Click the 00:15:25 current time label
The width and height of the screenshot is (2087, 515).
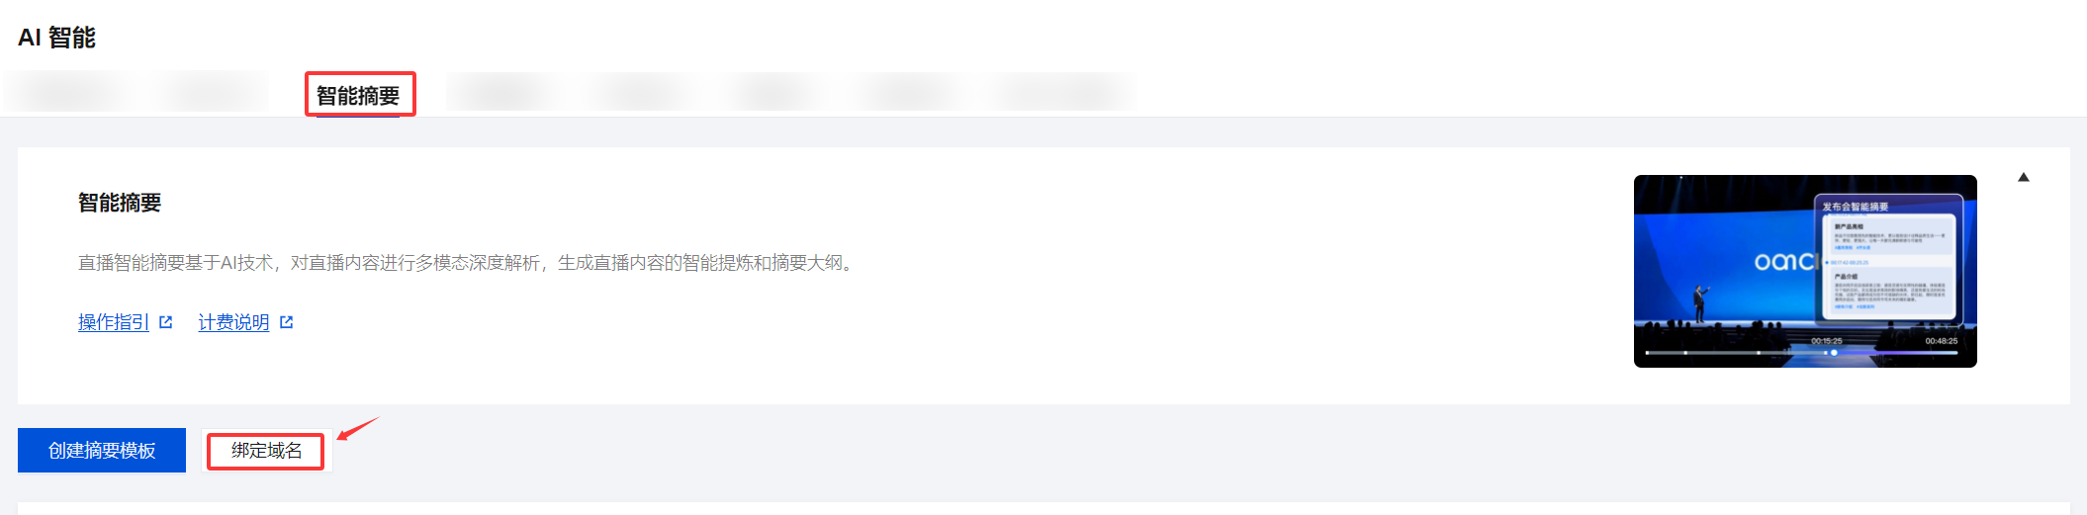pos(1826,341)
